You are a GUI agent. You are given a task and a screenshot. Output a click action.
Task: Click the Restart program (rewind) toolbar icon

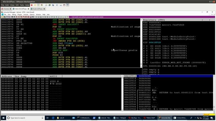12,17
